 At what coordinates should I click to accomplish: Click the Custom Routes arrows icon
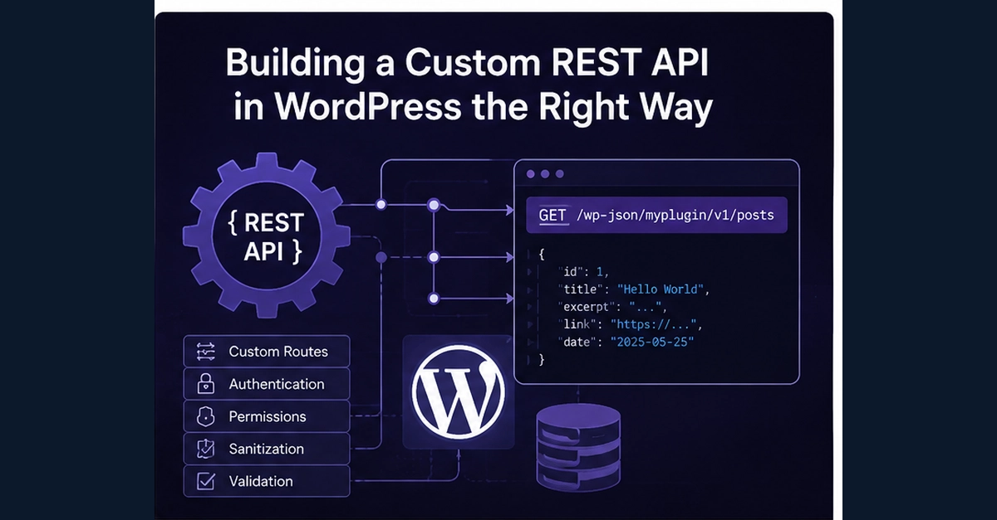tap(206, 352)
